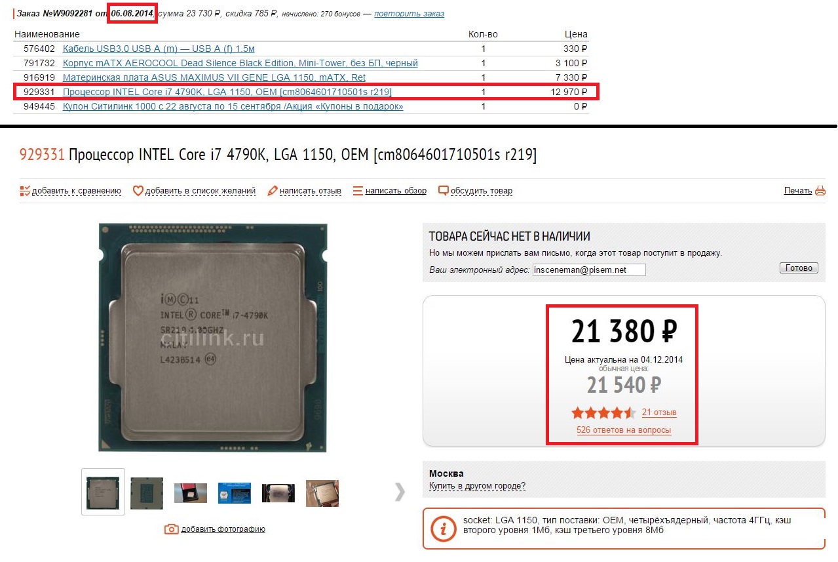This screenshot has width=838, height=562.
Task: Click the camera icon to add a photo
Action: click(x=171, y=529)
